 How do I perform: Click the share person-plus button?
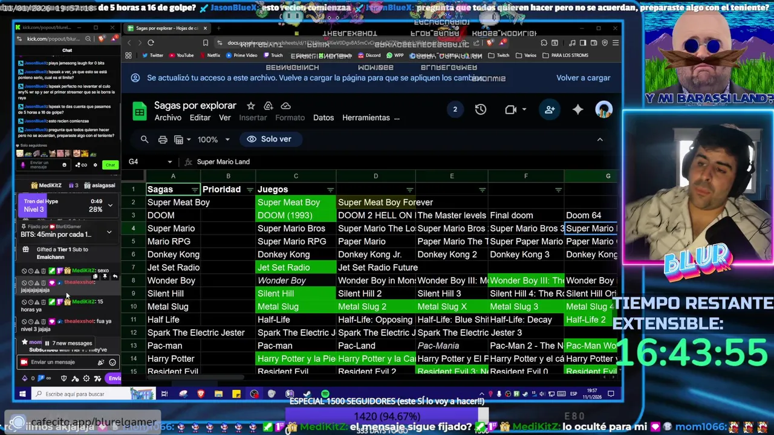click(x=549, y=109)
